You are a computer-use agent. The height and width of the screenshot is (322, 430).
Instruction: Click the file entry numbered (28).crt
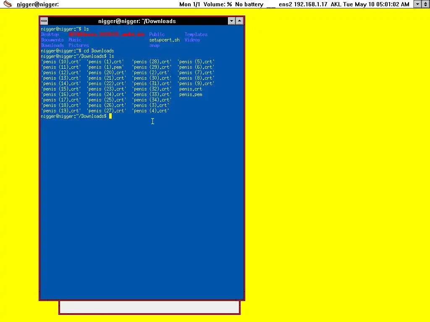tap(152, 62)
